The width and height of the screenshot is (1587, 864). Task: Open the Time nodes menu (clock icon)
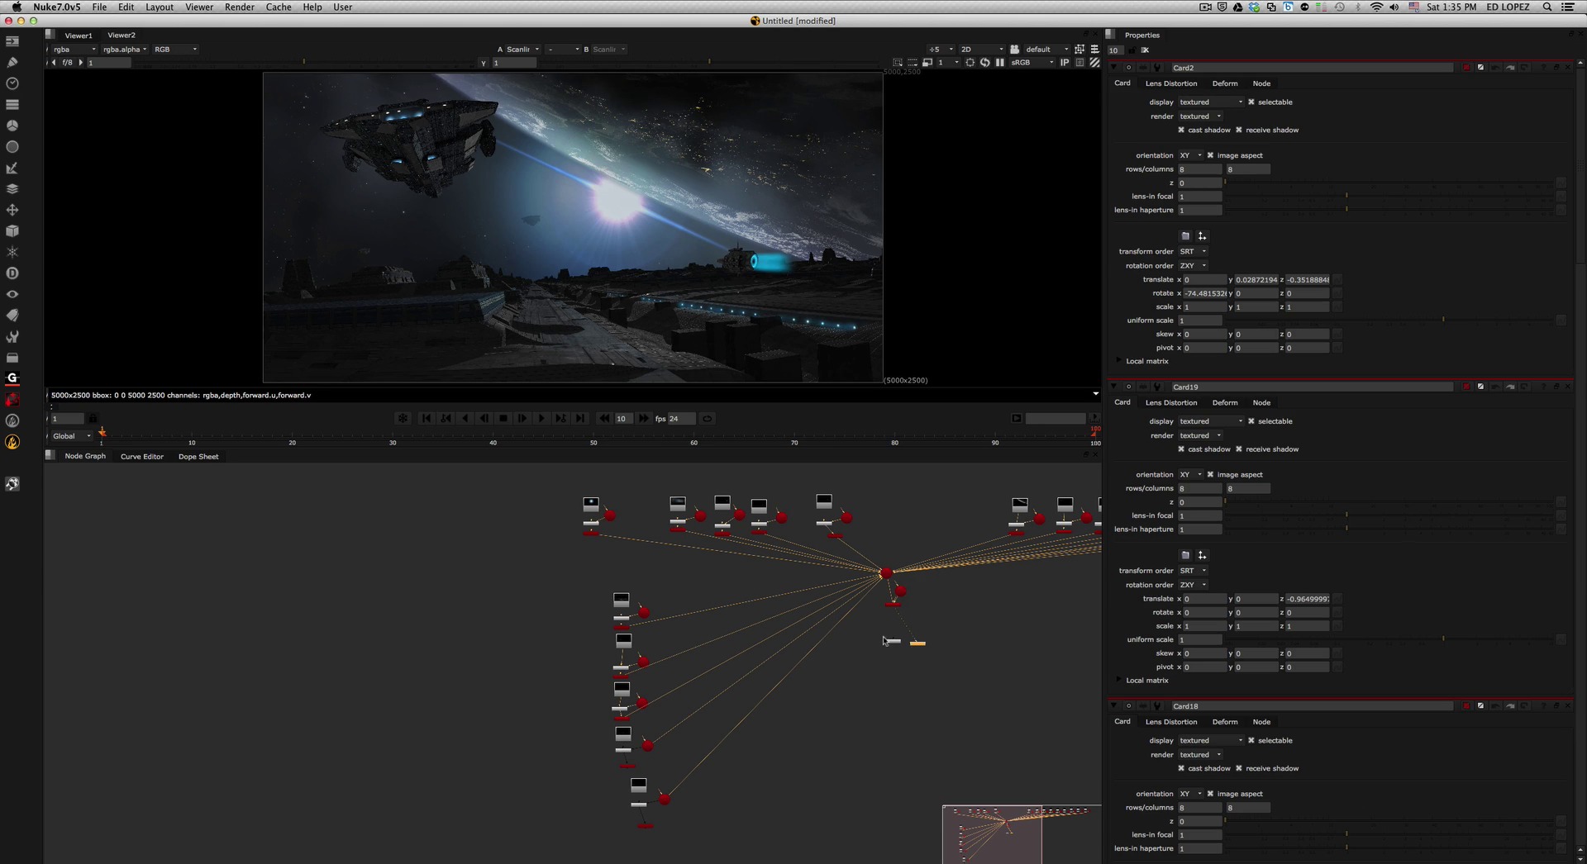pos(12,83)
